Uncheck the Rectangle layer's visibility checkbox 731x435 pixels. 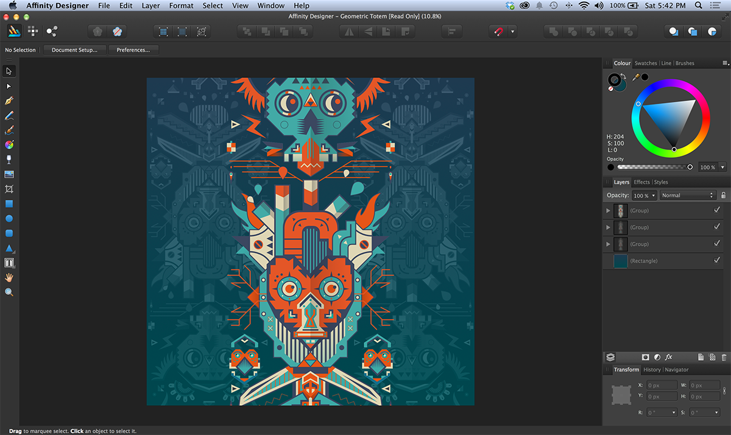(716, 260)
